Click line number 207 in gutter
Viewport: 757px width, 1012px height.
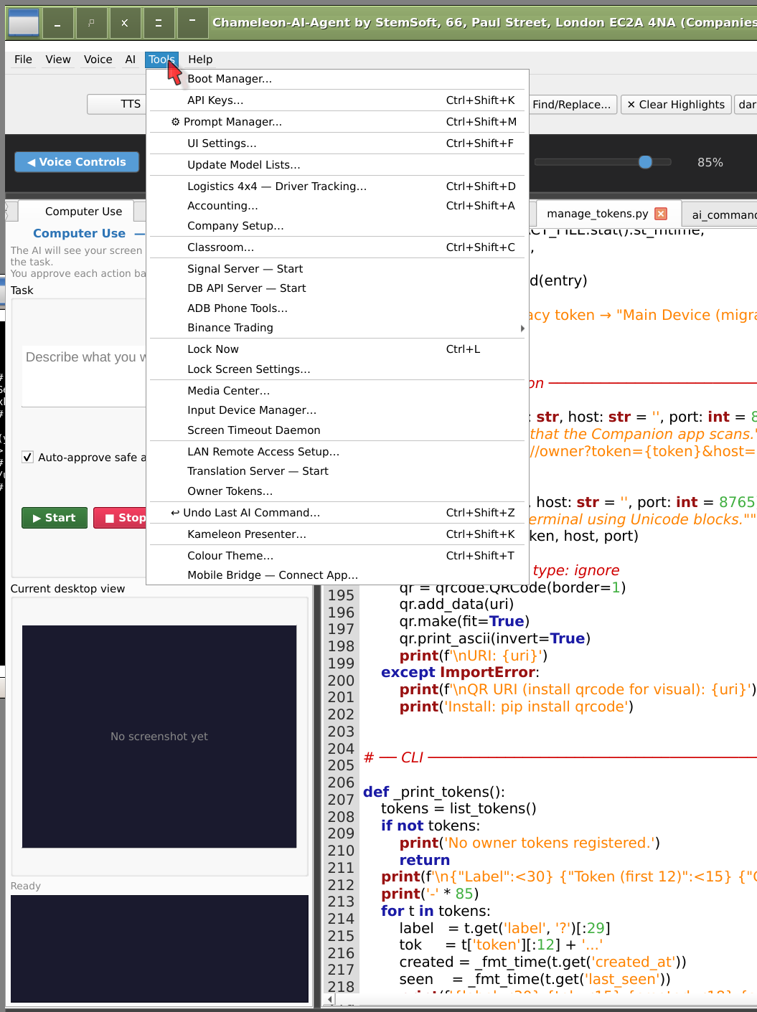[x=341, y=800]
